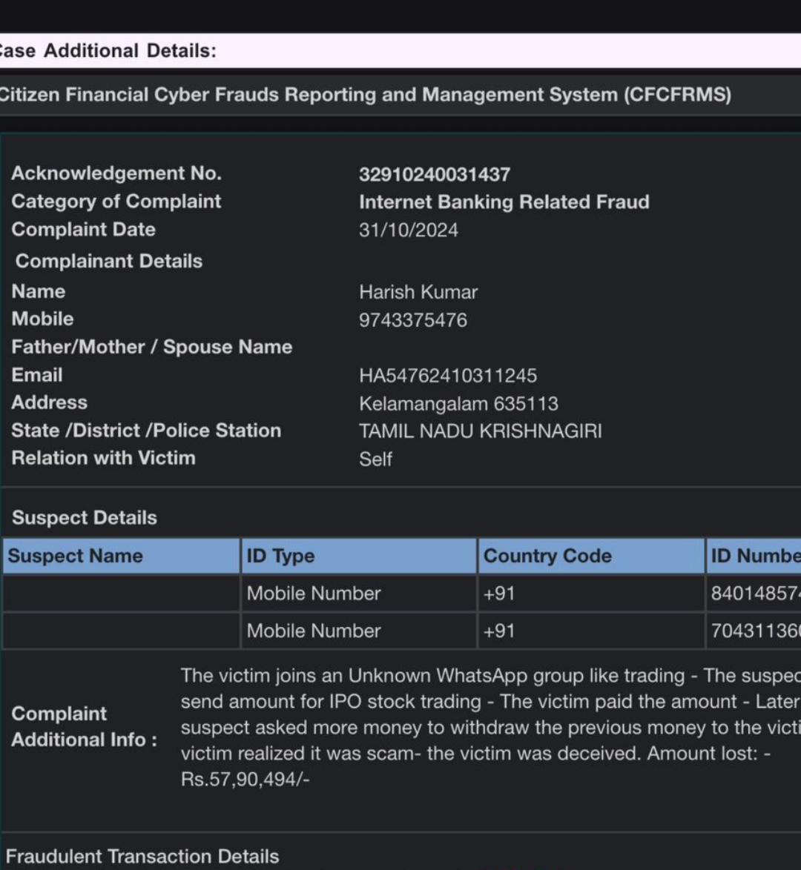This screenshot has height=870, width=801.
Task: Click the address Kelamangalam 635113
Action: [458, 404]
